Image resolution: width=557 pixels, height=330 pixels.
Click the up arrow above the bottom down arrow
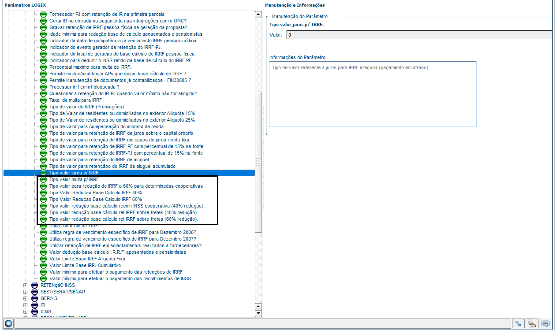click(x=258, y=306)
